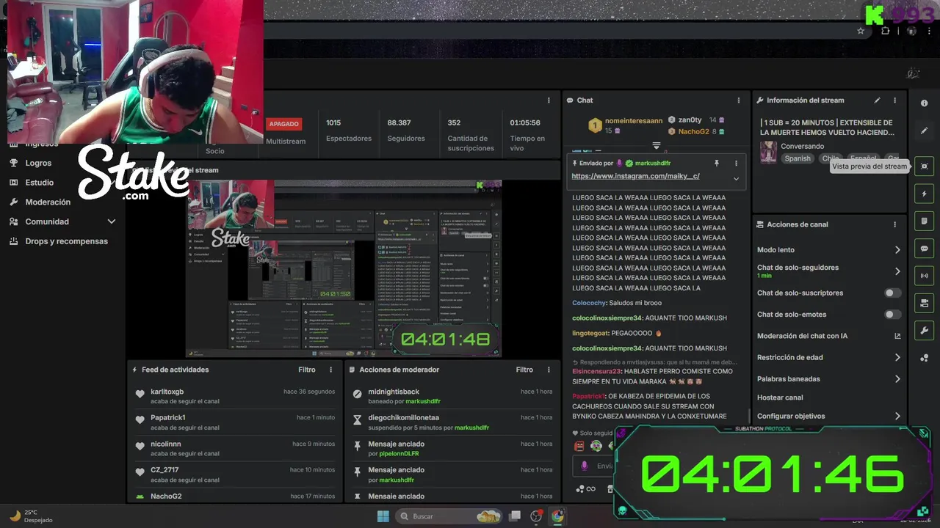
Task: Toggle Chat de solo-emotes switch
Action: (892, 315)
